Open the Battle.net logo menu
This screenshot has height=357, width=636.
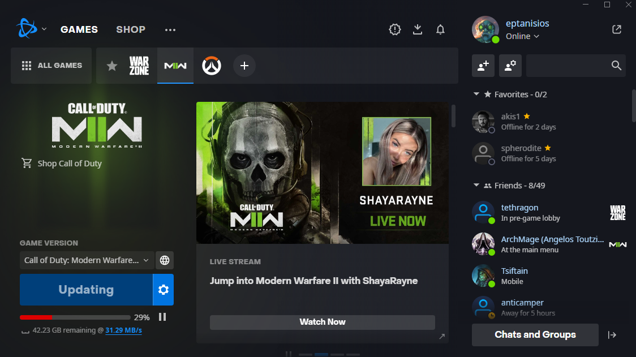point(27,29)
